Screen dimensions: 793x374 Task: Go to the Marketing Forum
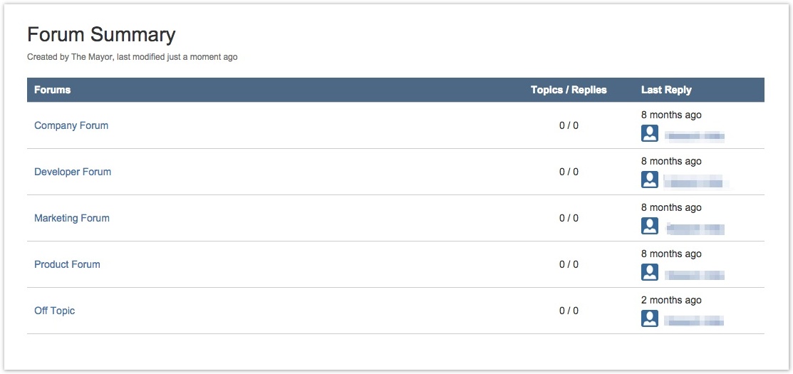click(72, 218)
